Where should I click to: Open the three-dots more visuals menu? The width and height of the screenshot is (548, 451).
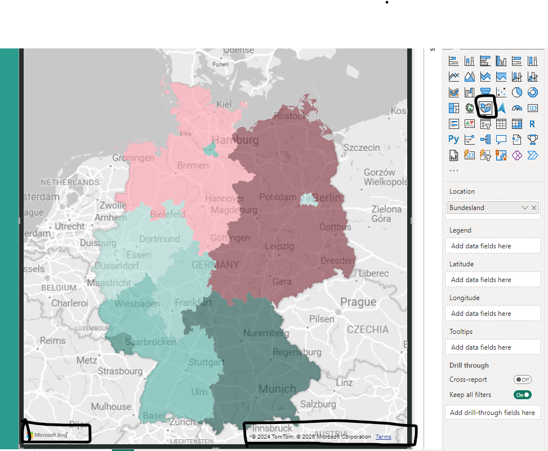pos(453,171)
